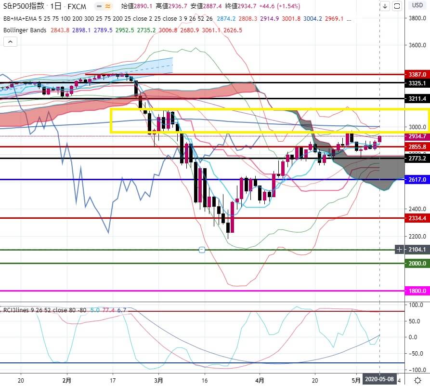Viewport: 430px width, 386px height.
Task: Click the down-arrow button beside fullscreen icon
Action: point(385,6)
